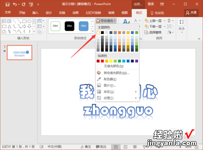Pick standard red color swatch
Screen dimensions: 203x150
[x=102, y=61]
